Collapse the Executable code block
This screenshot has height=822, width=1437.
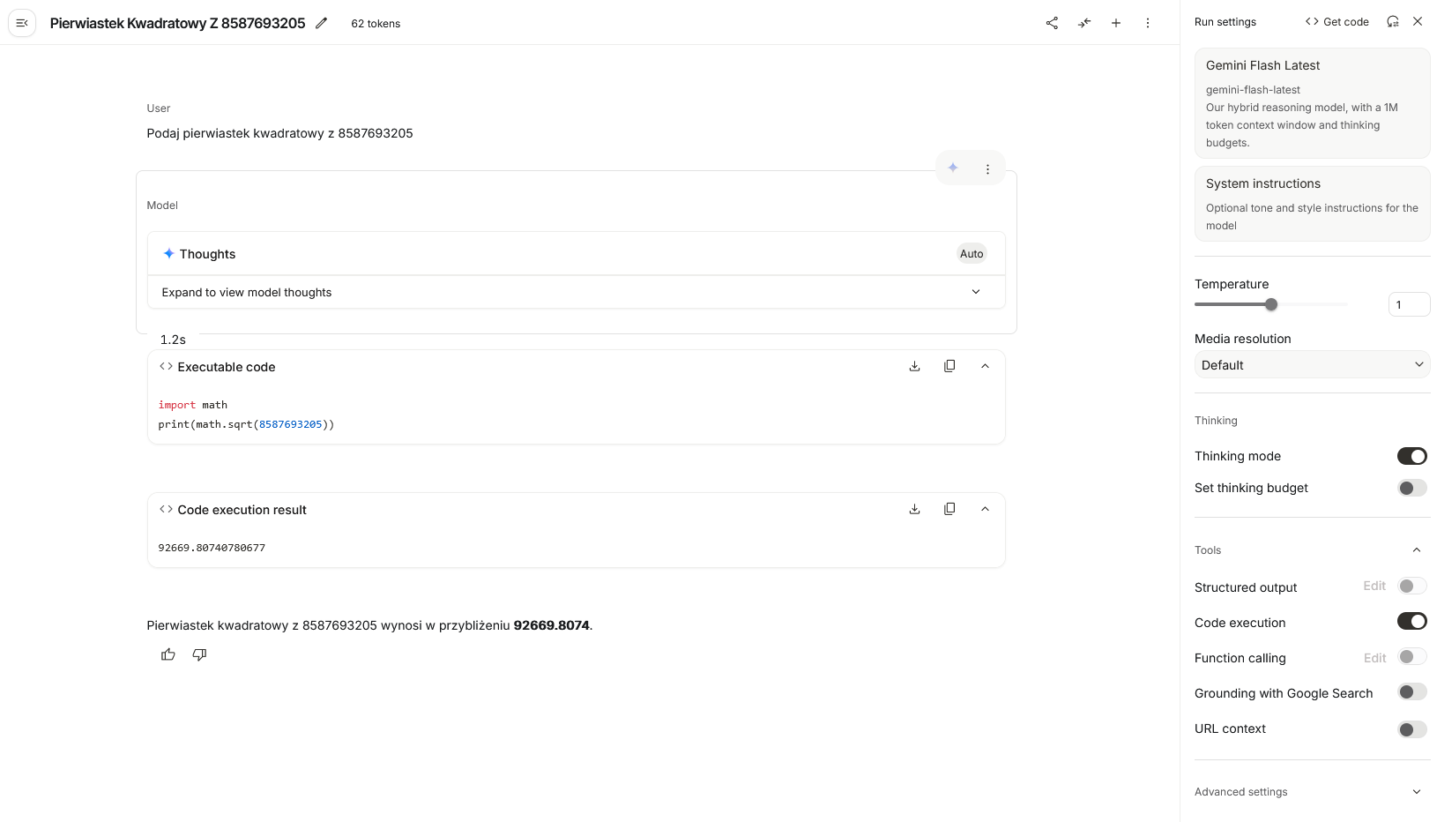point(985,366)
